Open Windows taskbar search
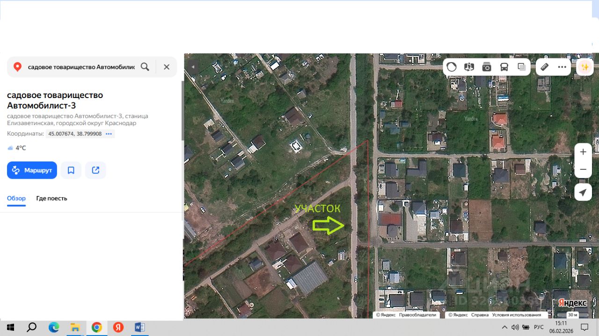Image resolution: width=599 pixels, height=336 pixels. [x=32, y=327]
